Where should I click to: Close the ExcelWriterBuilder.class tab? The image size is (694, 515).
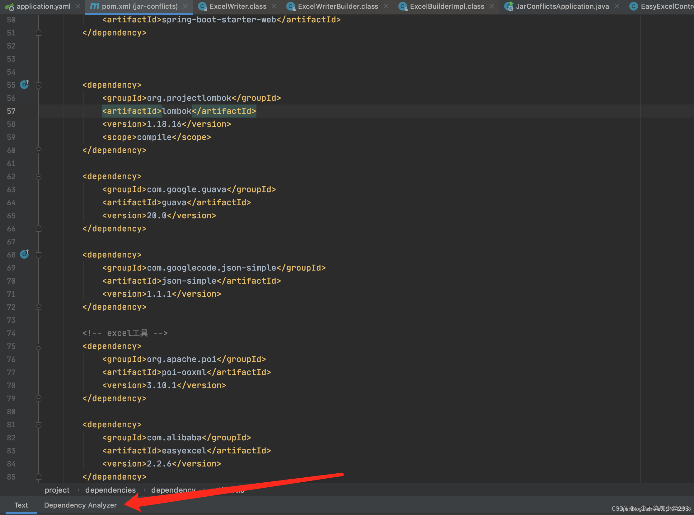click(x=386, y=6)
